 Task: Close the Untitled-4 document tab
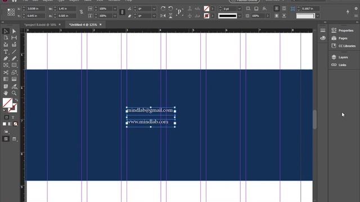tap(100, 25)
